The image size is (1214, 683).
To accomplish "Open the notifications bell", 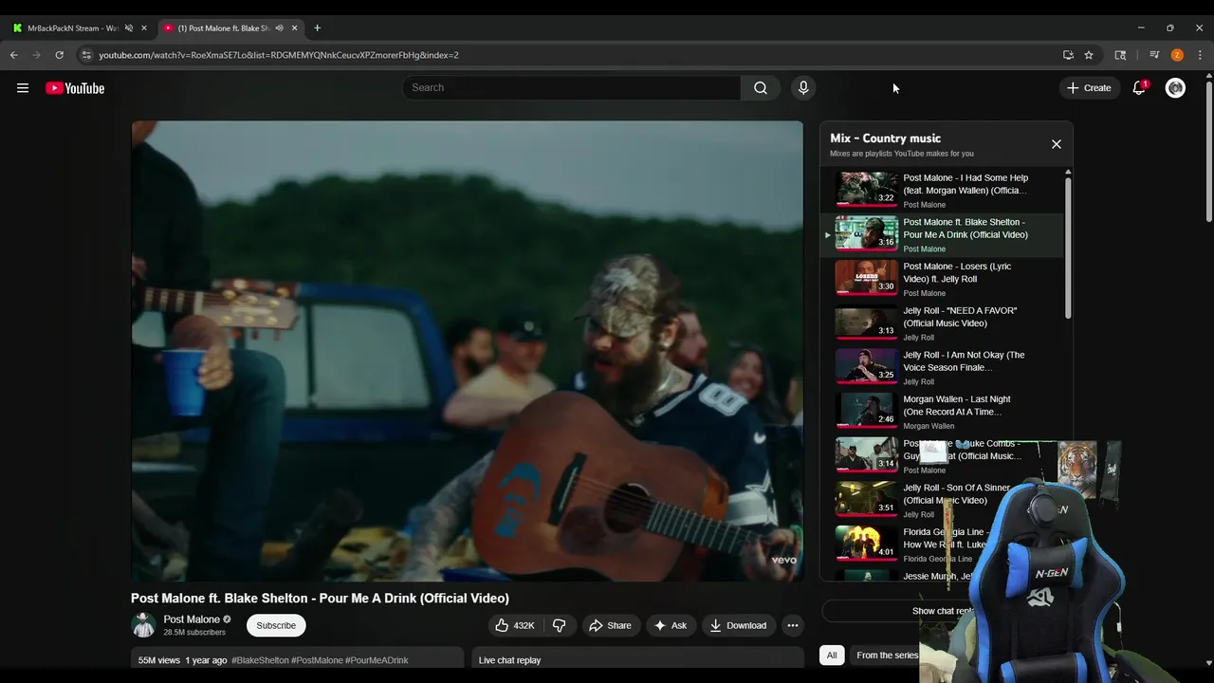I will (x=1139, y=88).
